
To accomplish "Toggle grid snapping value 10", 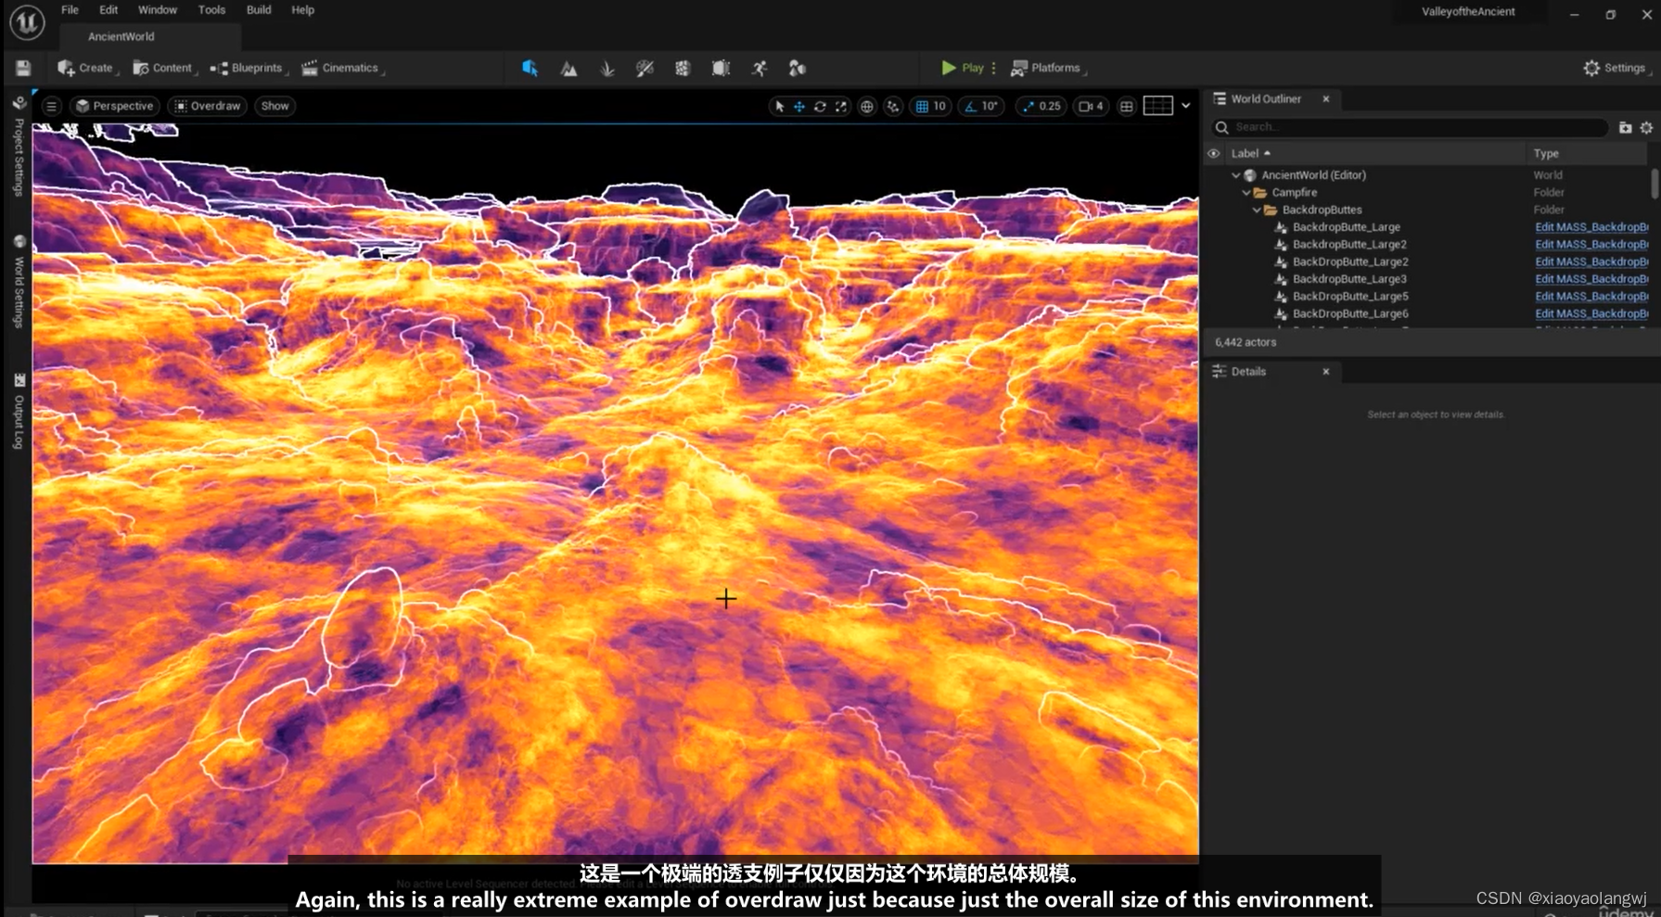I will click(931, 107).
